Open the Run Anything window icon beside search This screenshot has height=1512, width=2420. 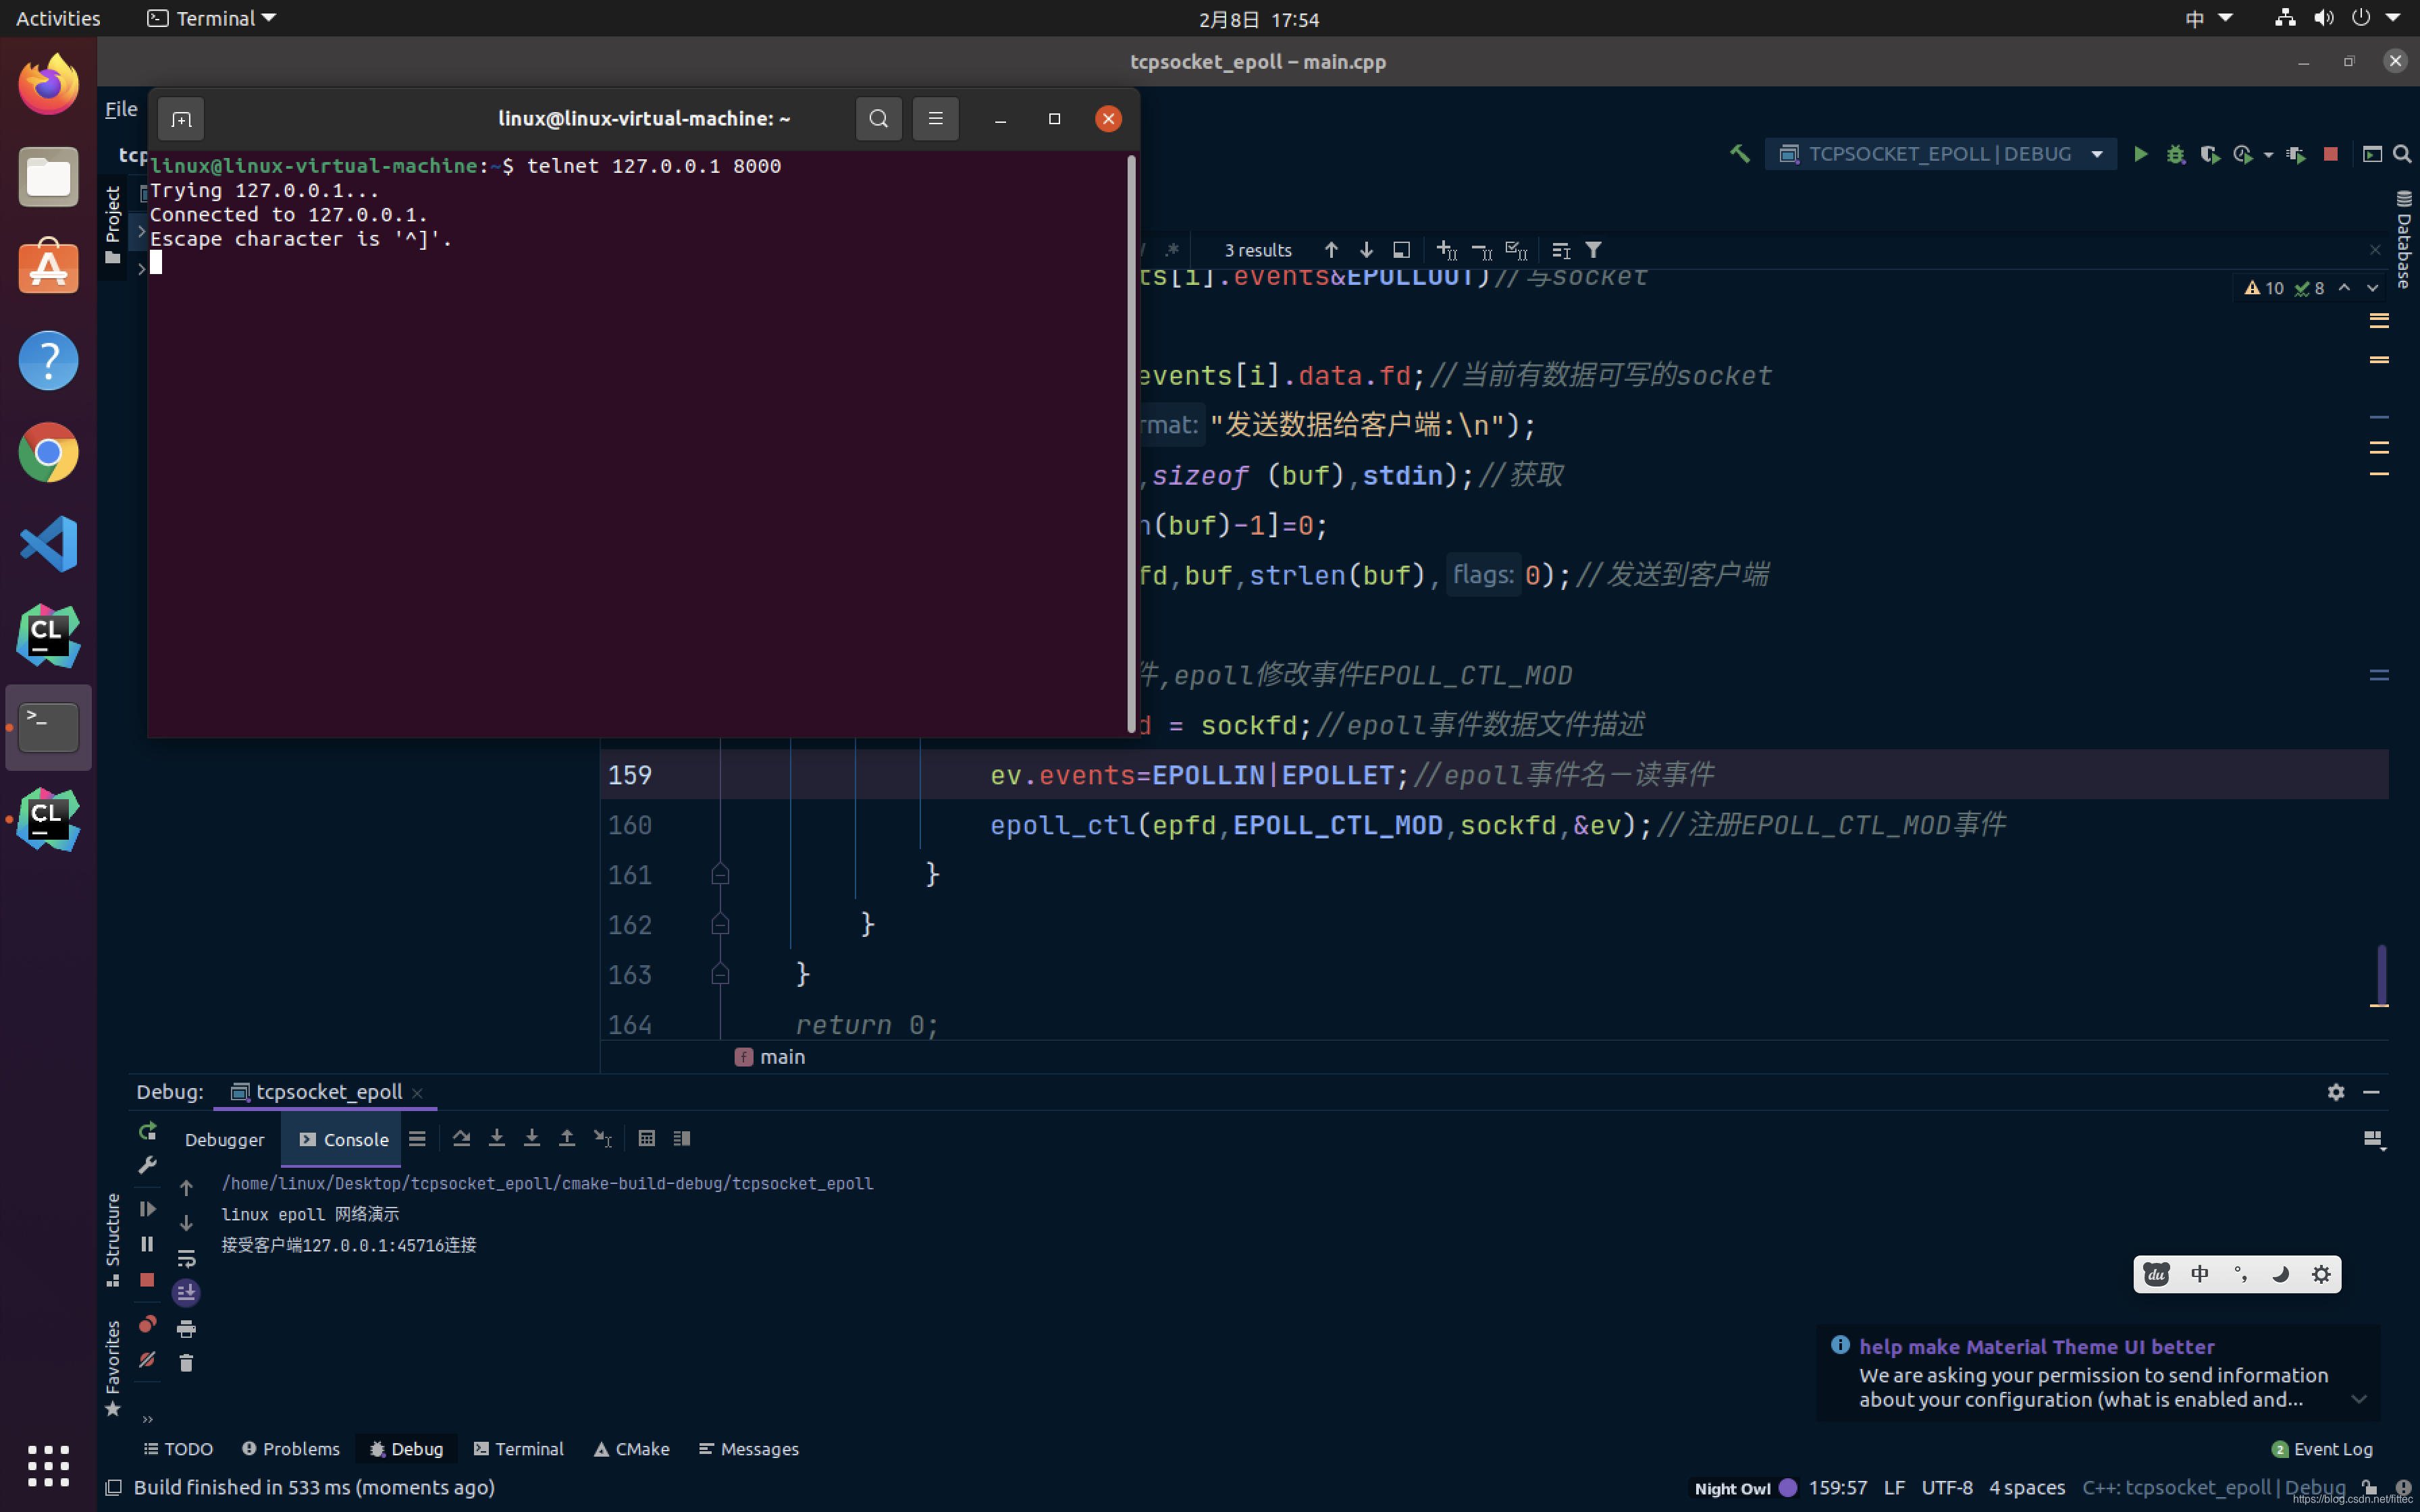tap(2372, 154)
